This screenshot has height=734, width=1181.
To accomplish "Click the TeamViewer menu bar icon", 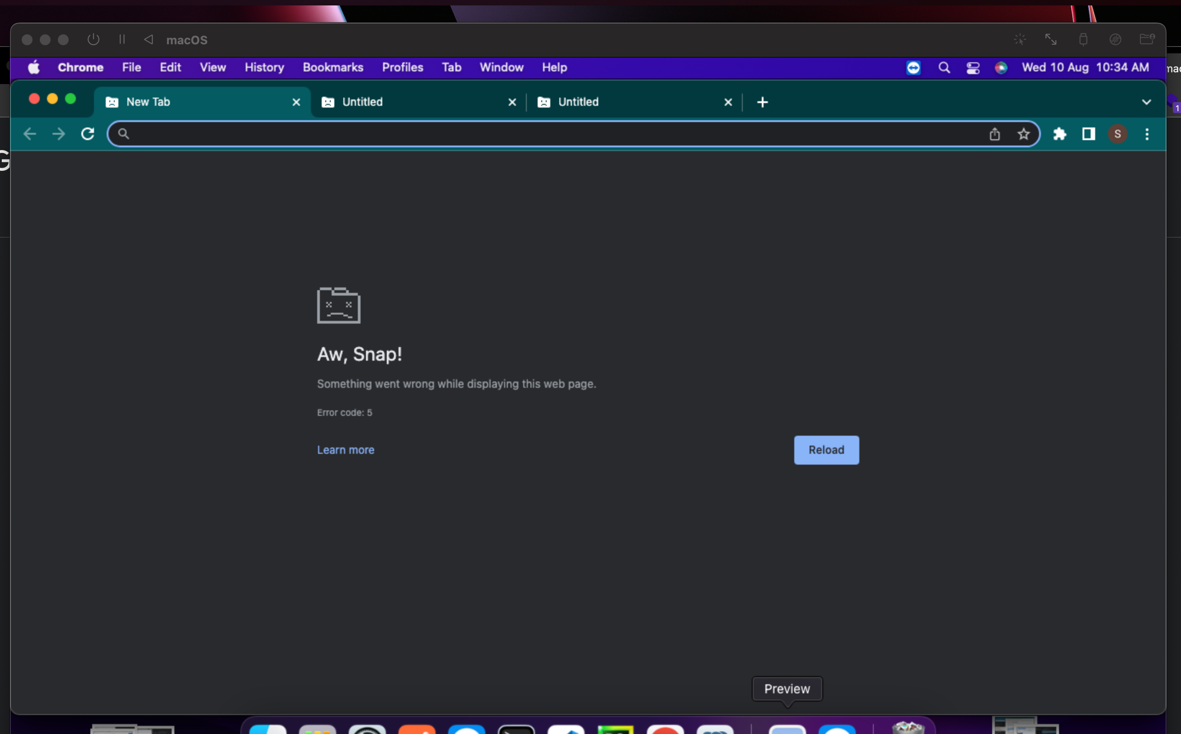I will point(913,67).
